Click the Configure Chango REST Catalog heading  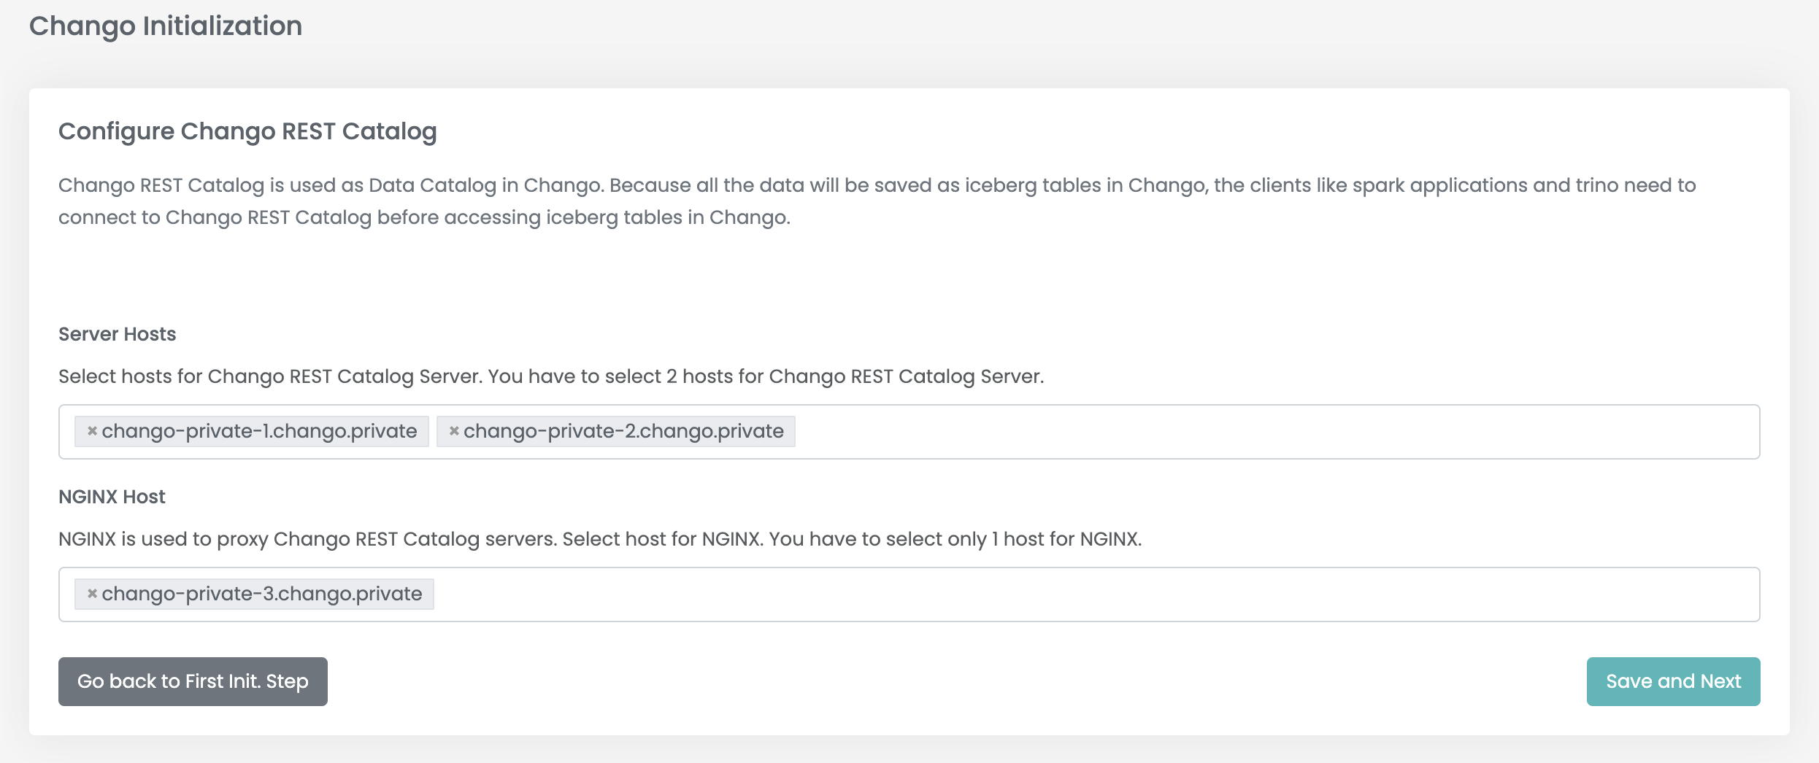[x=247, y=131]
